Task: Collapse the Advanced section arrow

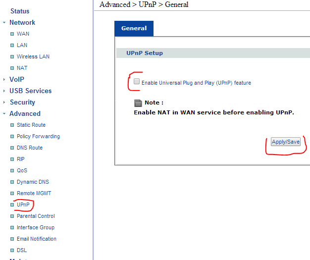Action: click(x=4, y=114)
